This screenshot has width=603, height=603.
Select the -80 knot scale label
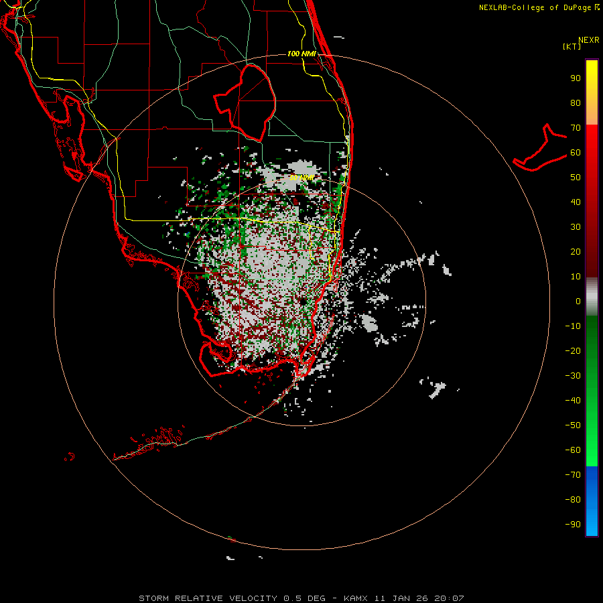(x=573, y=500)
